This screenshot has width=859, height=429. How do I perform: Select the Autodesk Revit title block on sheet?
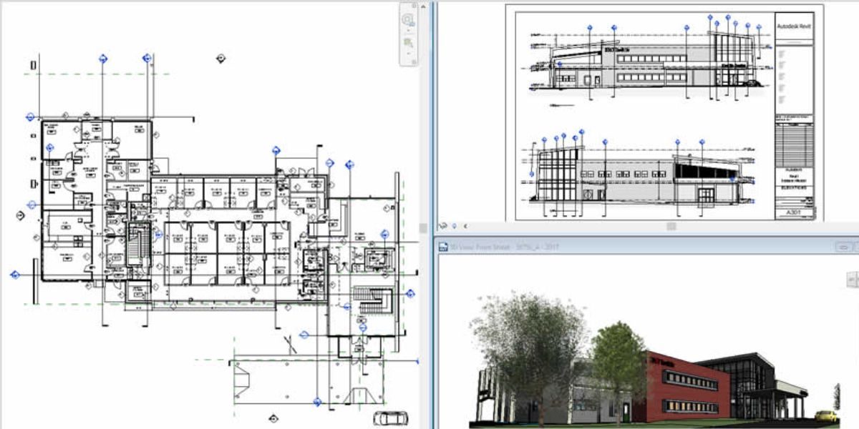point(795,26)
